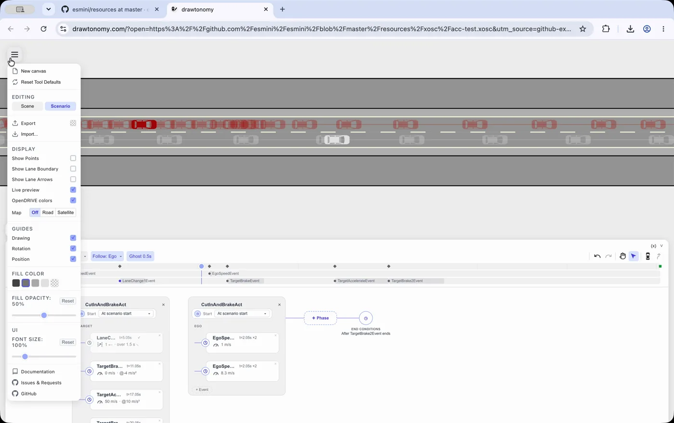Set Map to Road
The width and height of the screenshot is (674, 423).
[48, 213]
